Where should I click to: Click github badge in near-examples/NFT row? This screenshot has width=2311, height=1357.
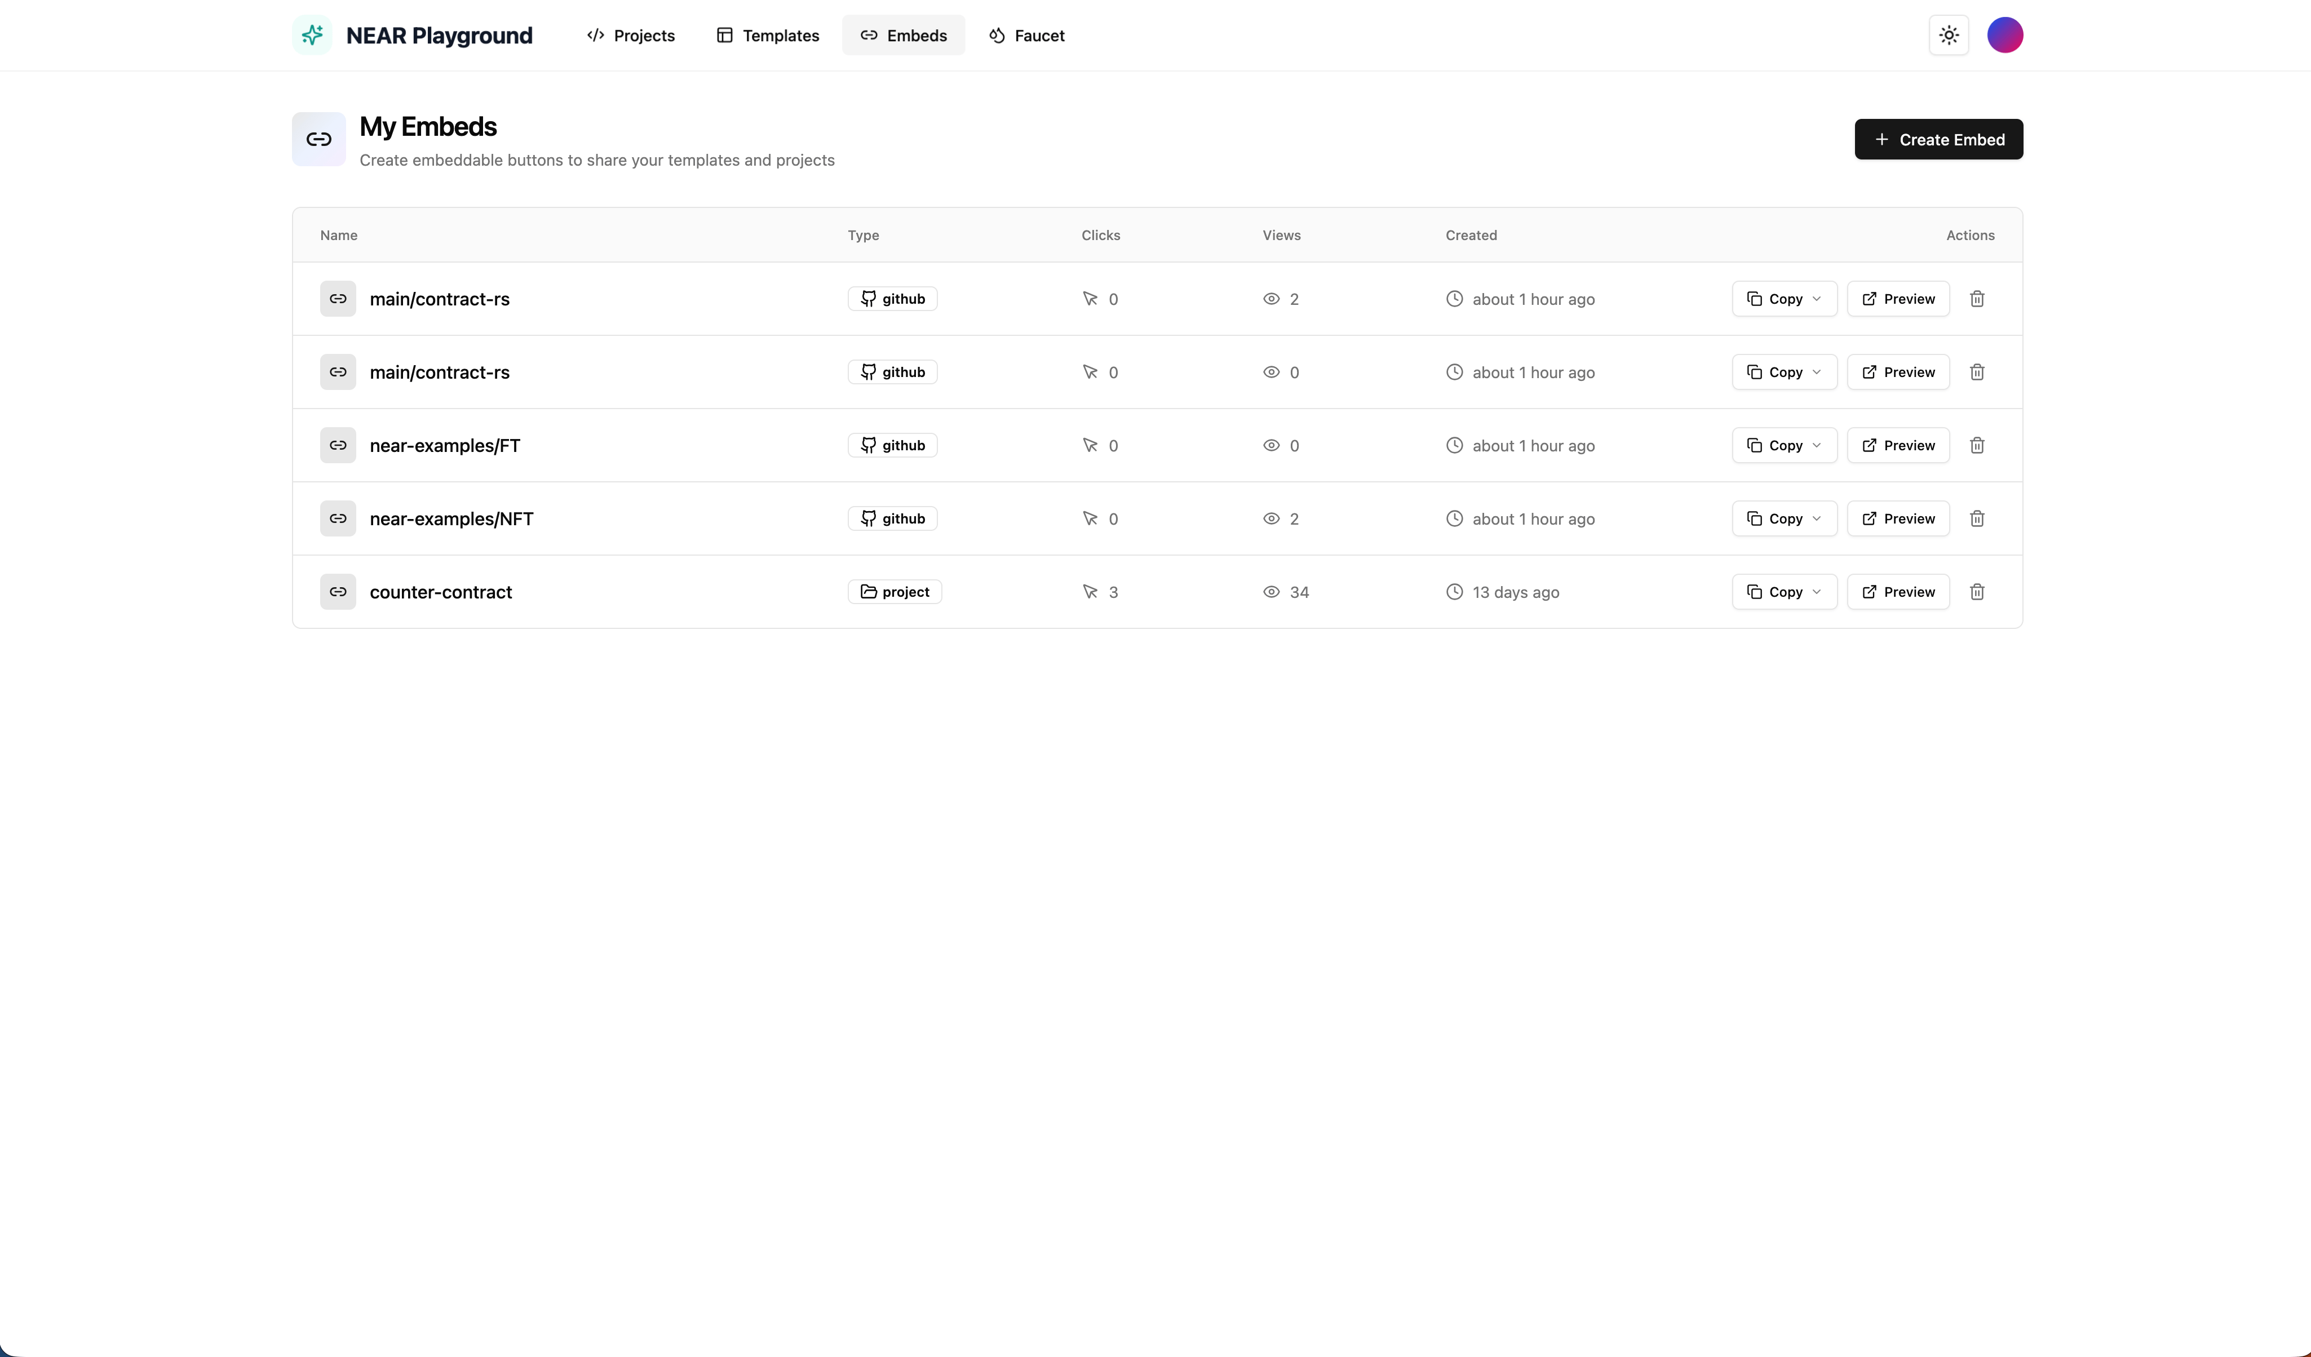(x=892, y=519)
